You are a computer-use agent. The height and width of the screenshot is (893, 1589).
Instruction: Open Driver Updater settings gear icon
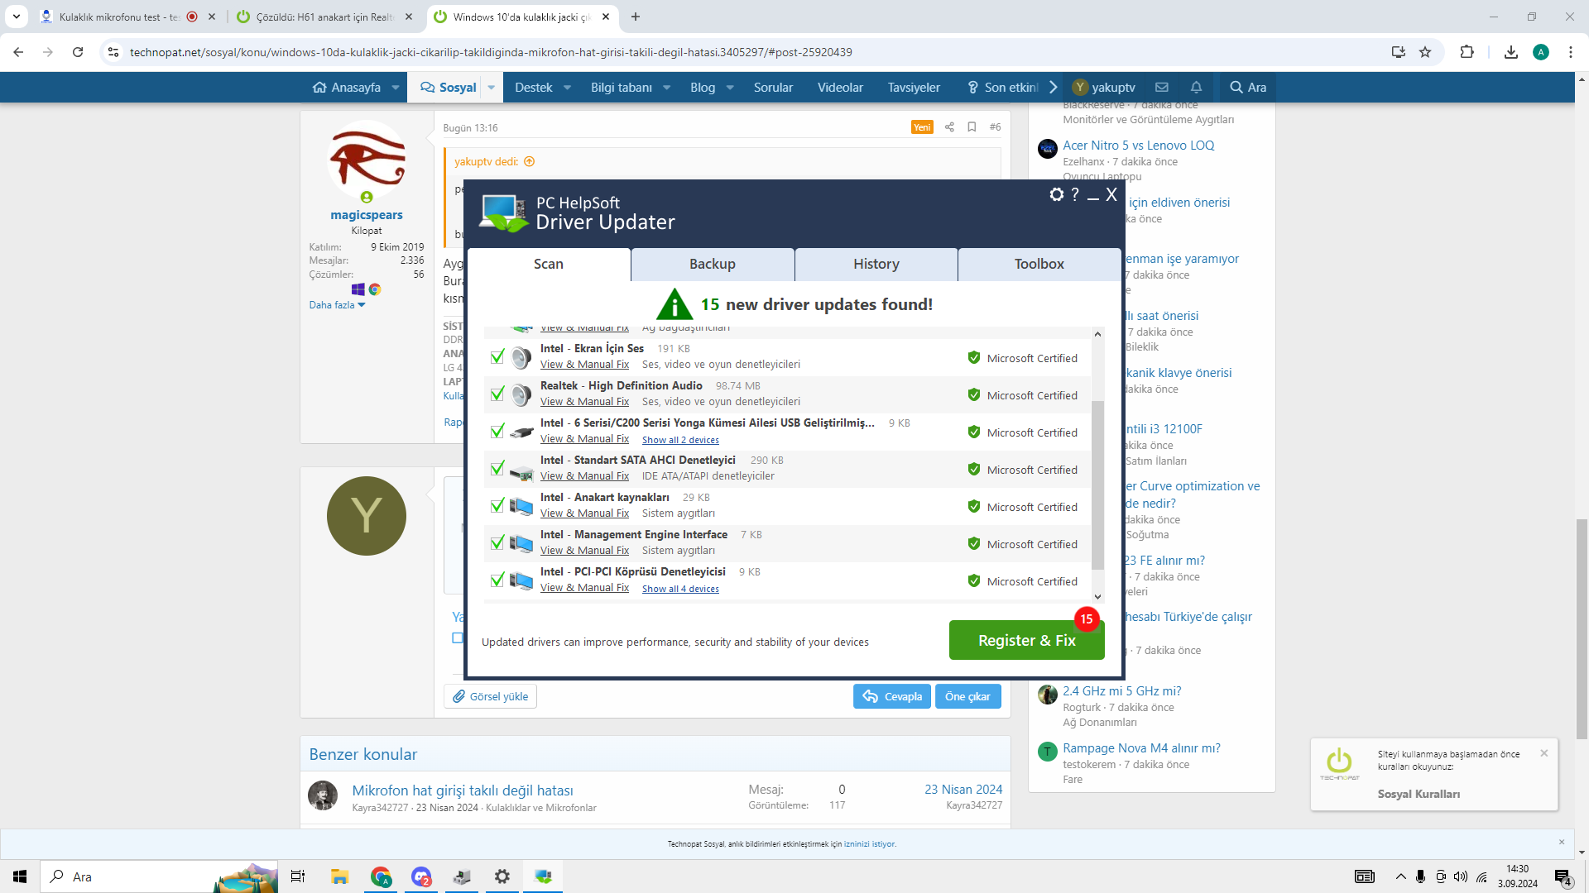coord(1056,194)
